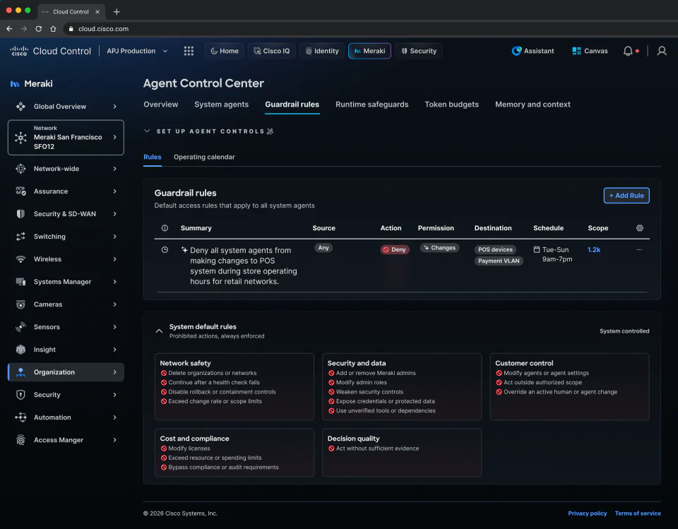The image size is (678, 529).
Task: Collapse the Set Up Agent Controls section
Action: click(147, 131)
